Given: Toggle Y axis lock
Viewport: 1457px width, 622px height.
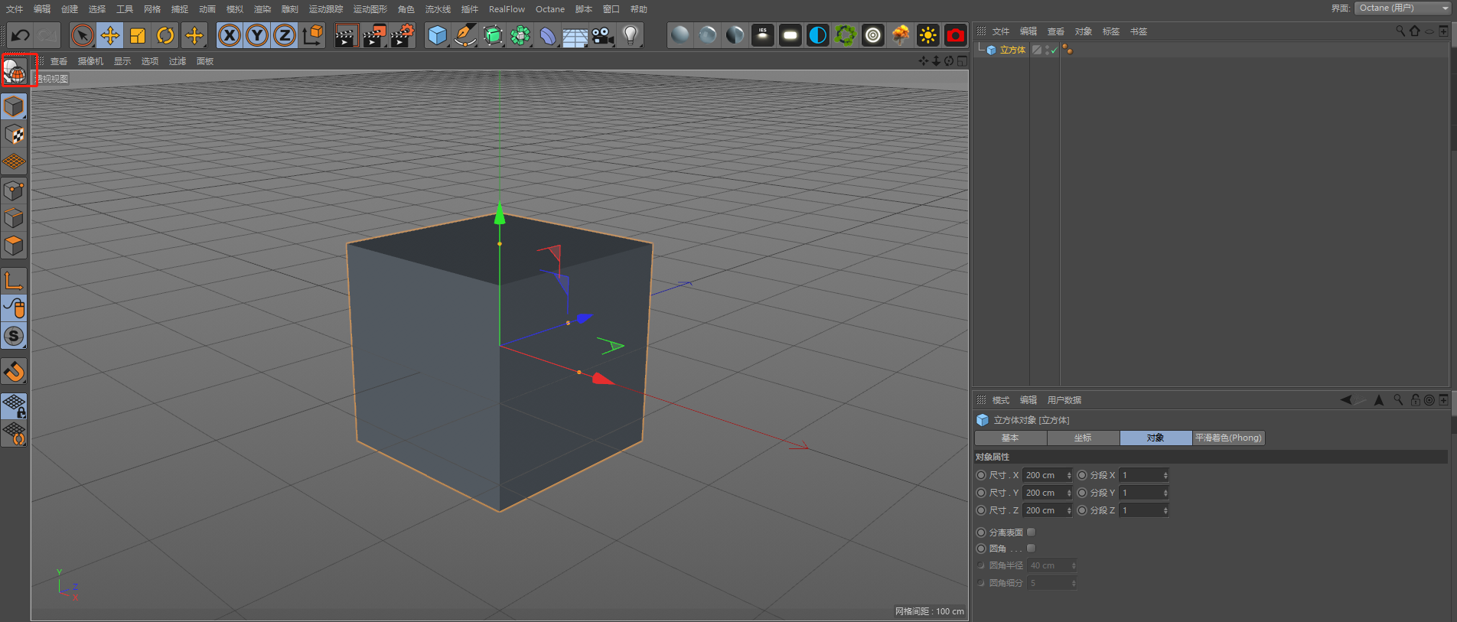Looking at the screenshot, I should click(257, 35).
